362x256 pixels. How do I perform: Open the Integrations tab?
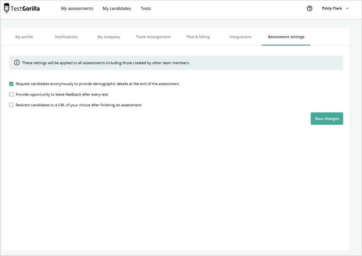click(x=240, y=37)
